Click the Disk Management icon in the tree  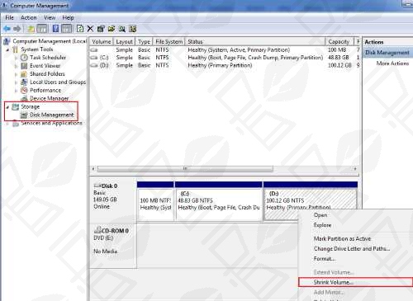(24, 115)
